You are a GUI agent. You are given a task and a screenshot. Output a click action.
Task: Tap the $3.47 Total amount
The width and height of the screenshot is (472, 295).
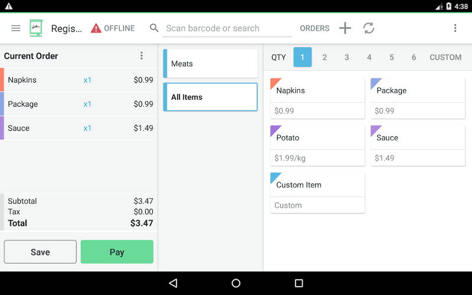142,223
